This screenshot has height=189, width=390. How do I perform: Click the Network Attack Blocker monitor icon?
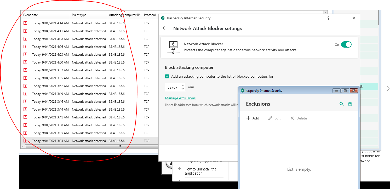tap(173, 47)
